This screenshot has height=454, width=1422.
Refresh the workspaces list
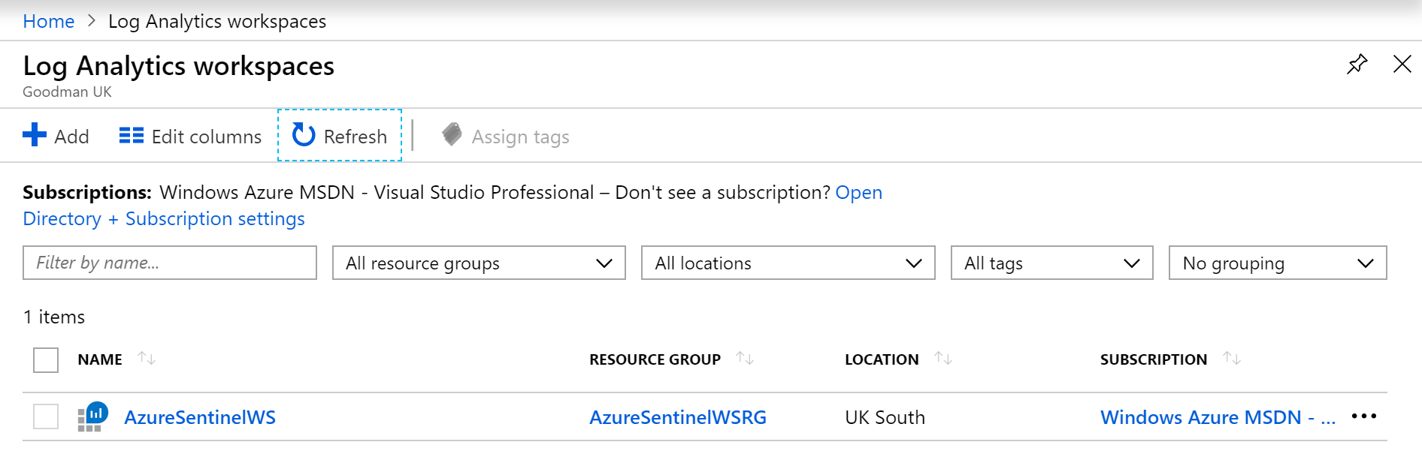tap(340, 136)
